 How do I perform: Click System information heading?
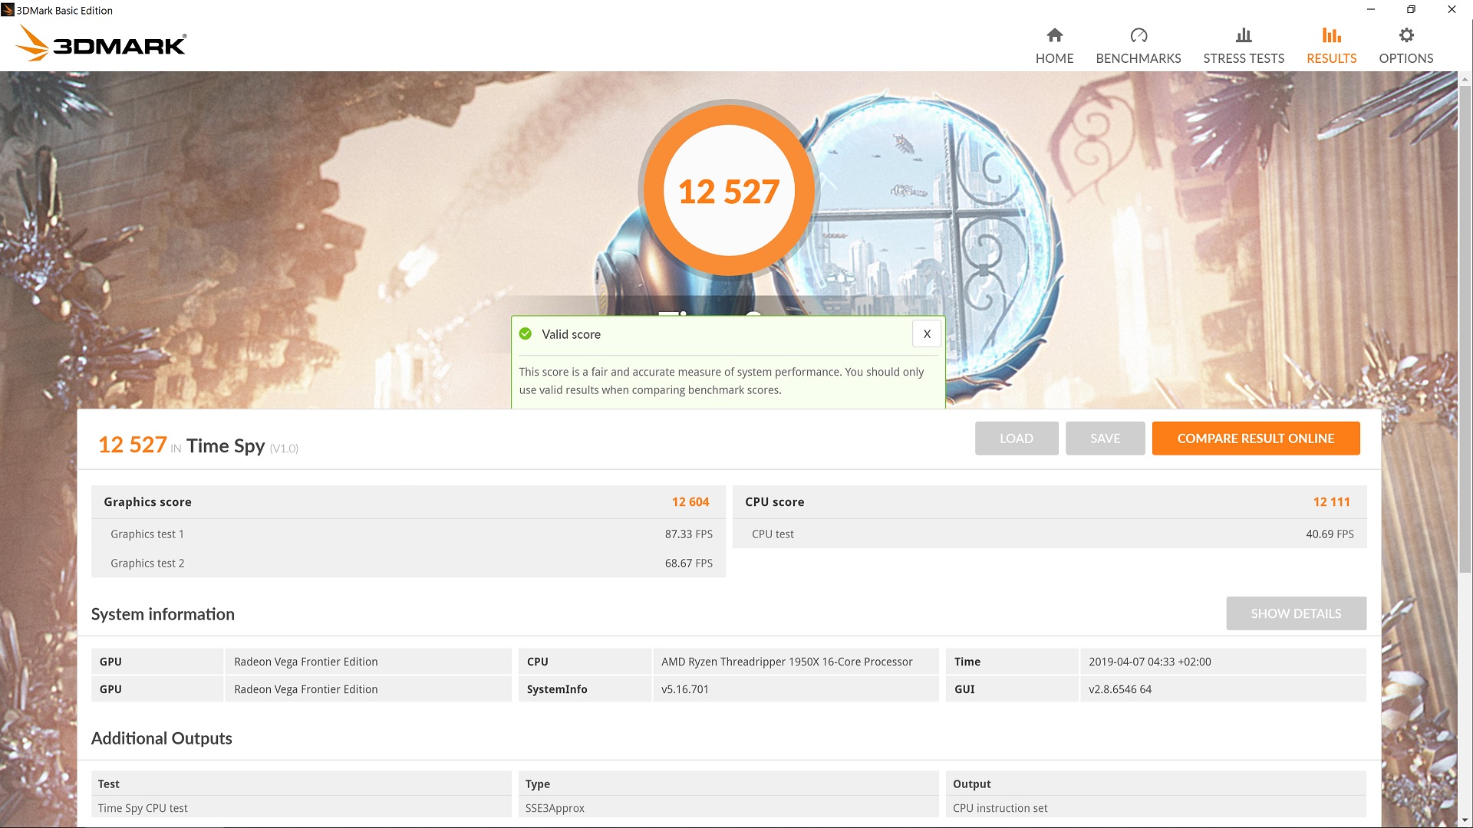[163, 614]
